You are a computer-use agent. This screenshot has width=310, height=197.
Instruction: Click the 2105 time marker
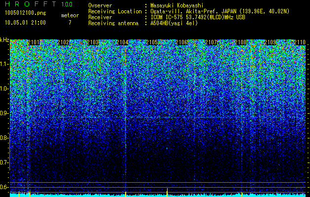click(152, 42)
